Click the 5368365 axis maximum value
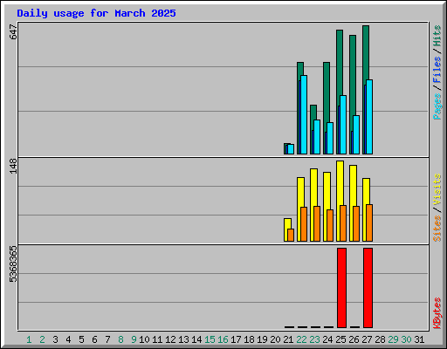This screenshot has height=349, width=447. tap(13, 264)
